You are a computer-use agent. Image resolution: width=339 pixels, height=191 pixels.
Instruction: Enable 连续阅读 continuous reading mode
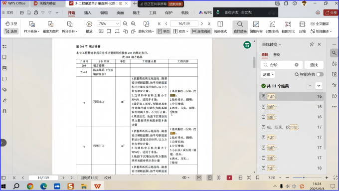[201, 31]
